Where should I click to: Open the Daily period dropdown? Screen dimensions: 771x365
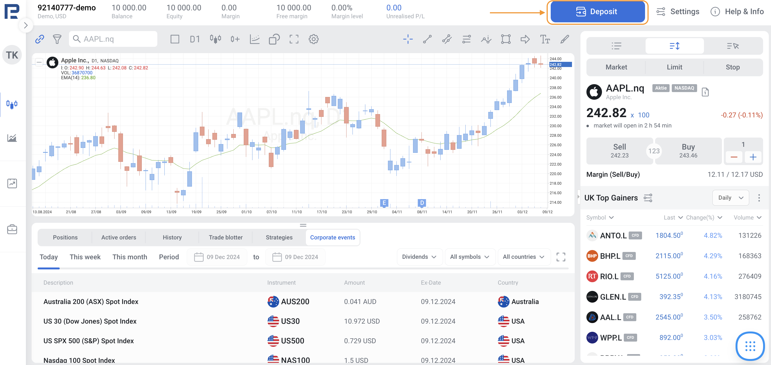[730, 197]
